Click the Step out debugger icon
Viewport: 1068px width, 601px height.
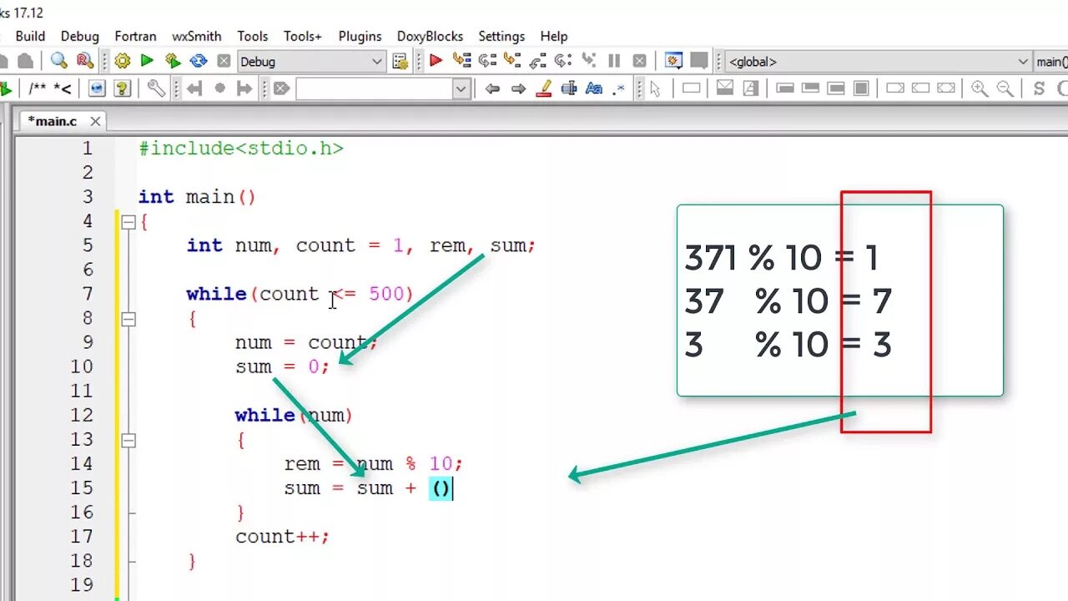click(538, 61)
